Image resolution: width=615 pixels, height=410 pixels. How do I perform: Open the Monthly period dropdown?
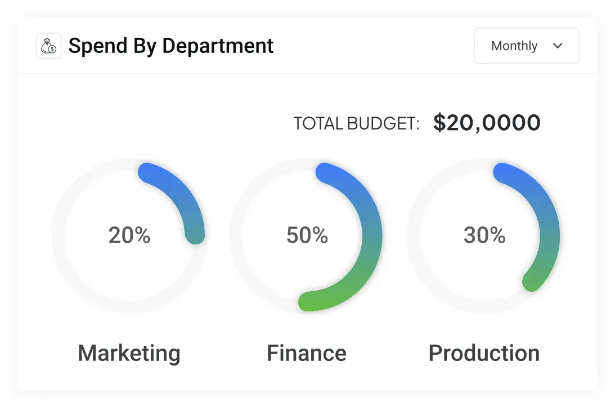[x=526, y=46]
